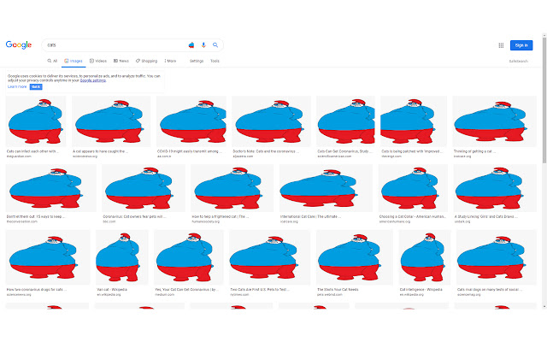Open thumbnail for A cat appears to have caught
The height and width of the screenshot is (342, 547).
111,121
